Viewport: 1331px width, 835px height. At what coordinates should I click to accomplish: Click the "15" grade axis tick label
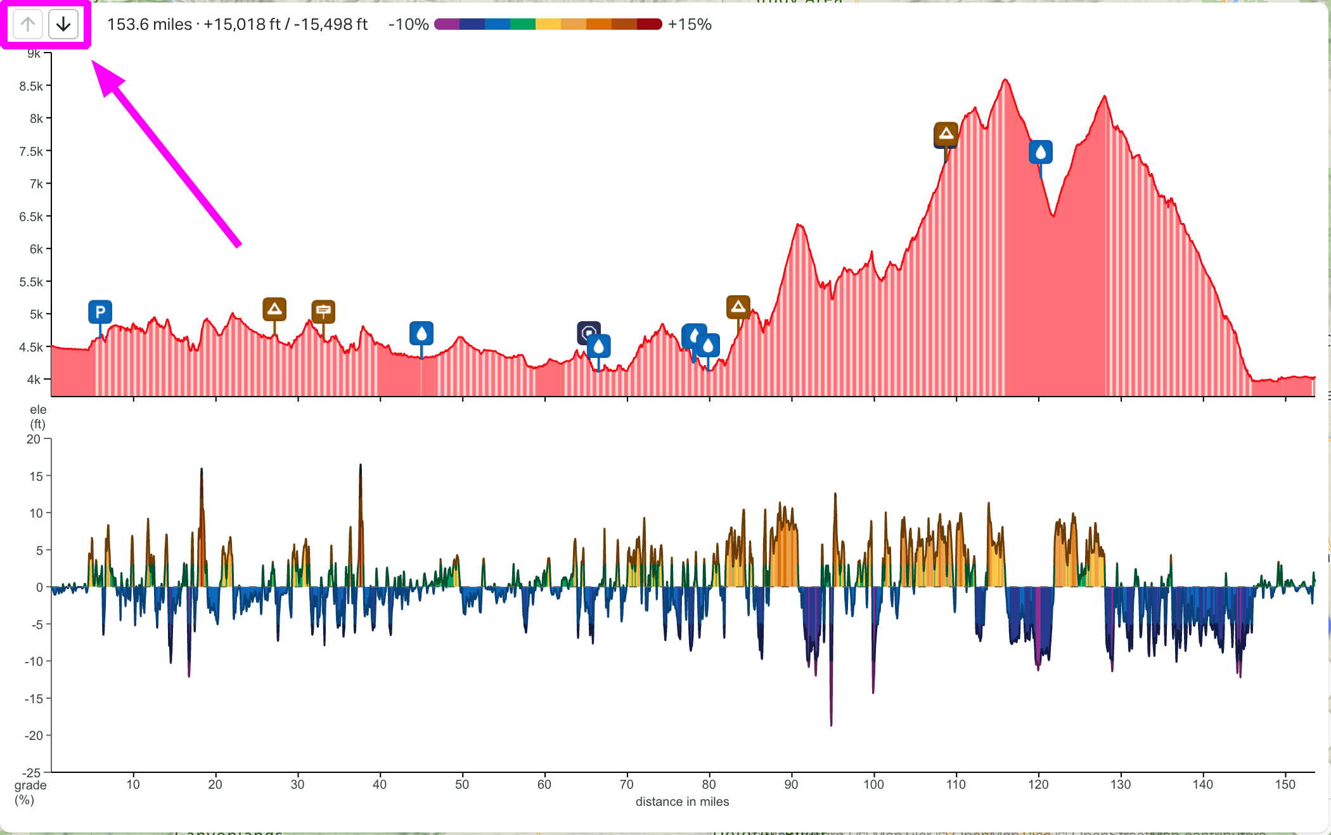coord(36,476)
